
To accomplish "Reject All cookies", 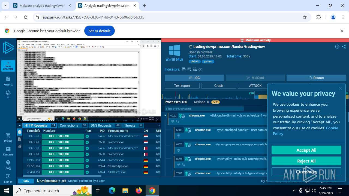I will click(x=306, y=161).
